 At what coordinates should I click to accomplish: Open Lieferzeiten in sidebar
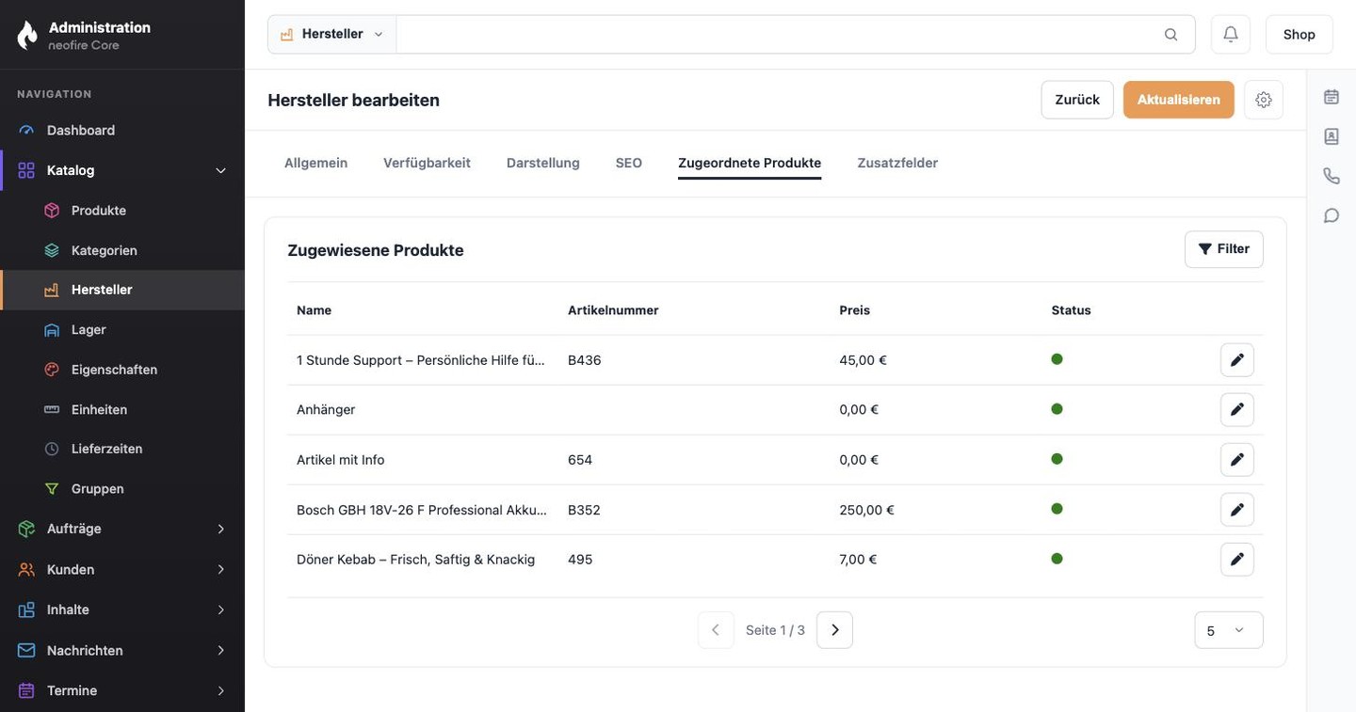pyautogui.click(x=122, y=450)
